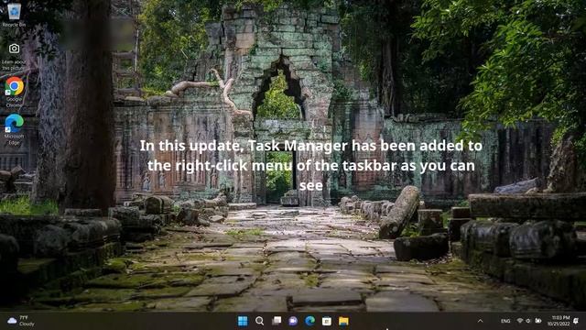Expand hidden system tray icons
Image resolution: width=586 pixels, height=330 pixels.
tap(480, 321)
